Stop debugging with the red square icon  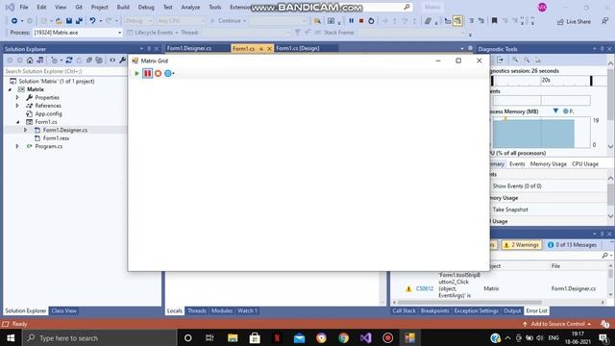click(361, 21)
